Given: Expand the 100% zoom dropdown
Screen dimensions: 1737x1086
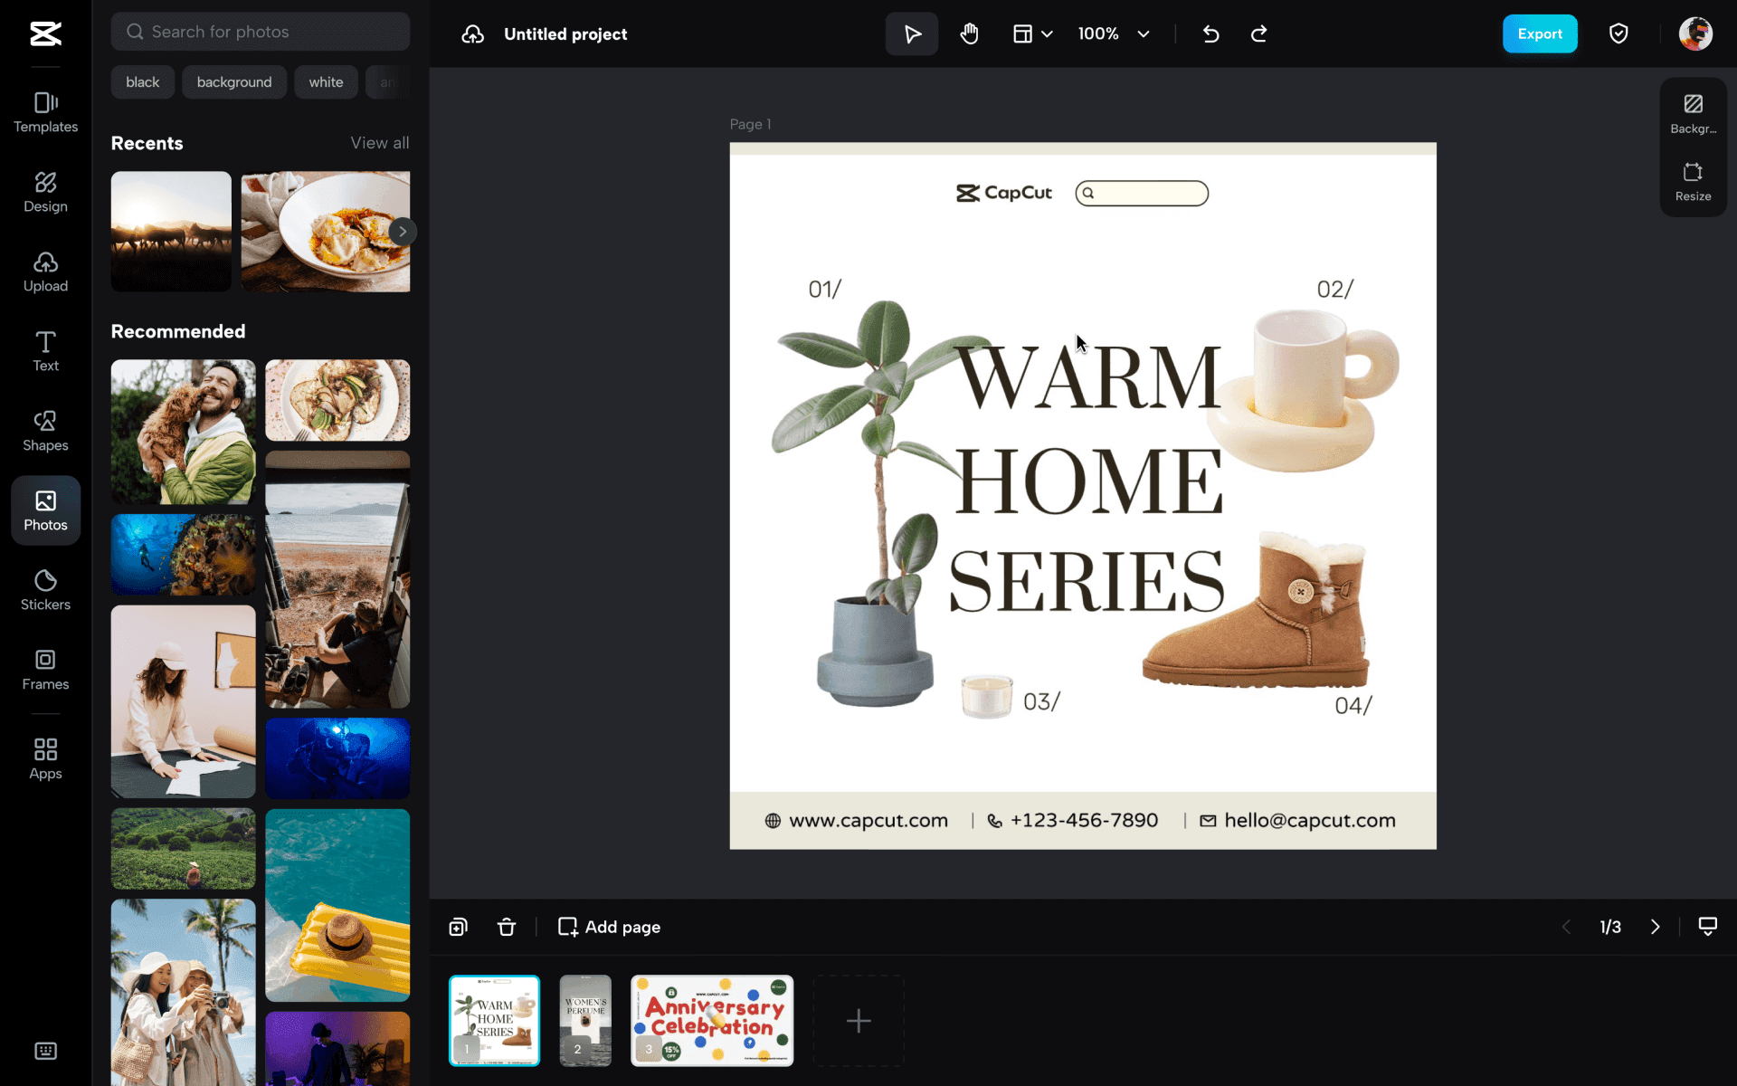Looking at the screenshot, I should [1114, 34].
